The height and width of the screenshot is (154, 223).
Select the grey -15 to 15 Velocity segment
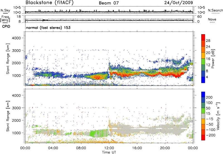(x=203, y=116)
